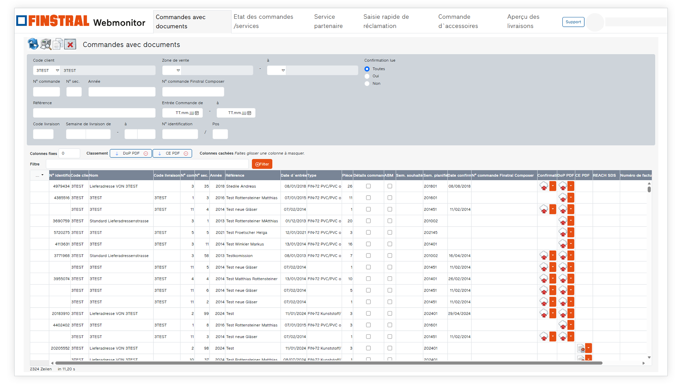Image resolution: width=682 pixels, height=384 pixels.
Task: Download DoP PDF cloud icon for row 4113631
Action: tap(563, 244)
